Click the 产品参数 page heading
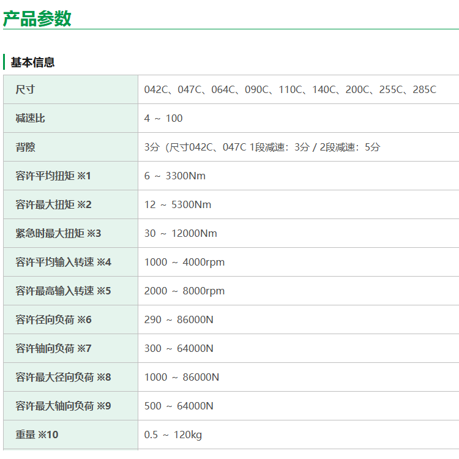Screen dimensions: 459x459 coord(37,18)
